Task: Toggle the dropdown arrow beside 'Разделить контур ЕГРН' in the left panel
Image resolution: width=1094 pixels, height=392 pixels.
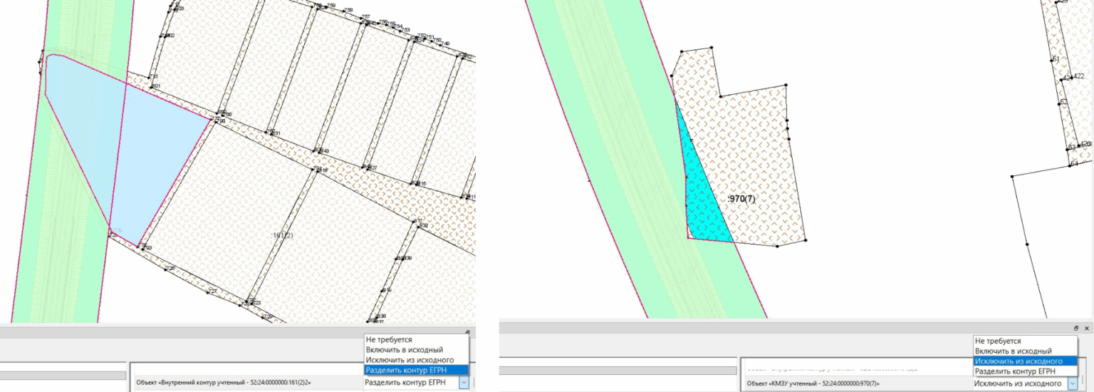Action: click(x=464, y=383)
